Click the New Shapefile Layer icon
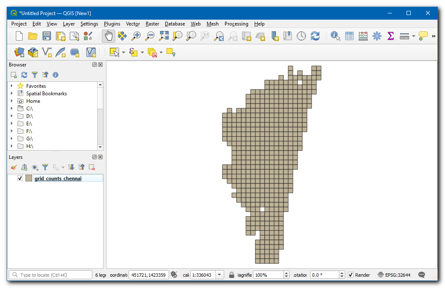Viewport: 445px width, 288px height. click(47, 52)
